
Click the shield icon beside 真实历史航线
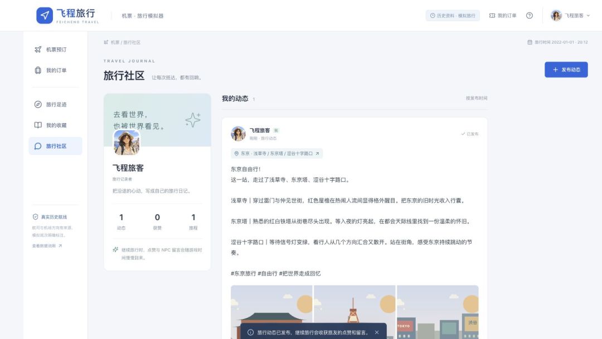[x=35, y=217]
